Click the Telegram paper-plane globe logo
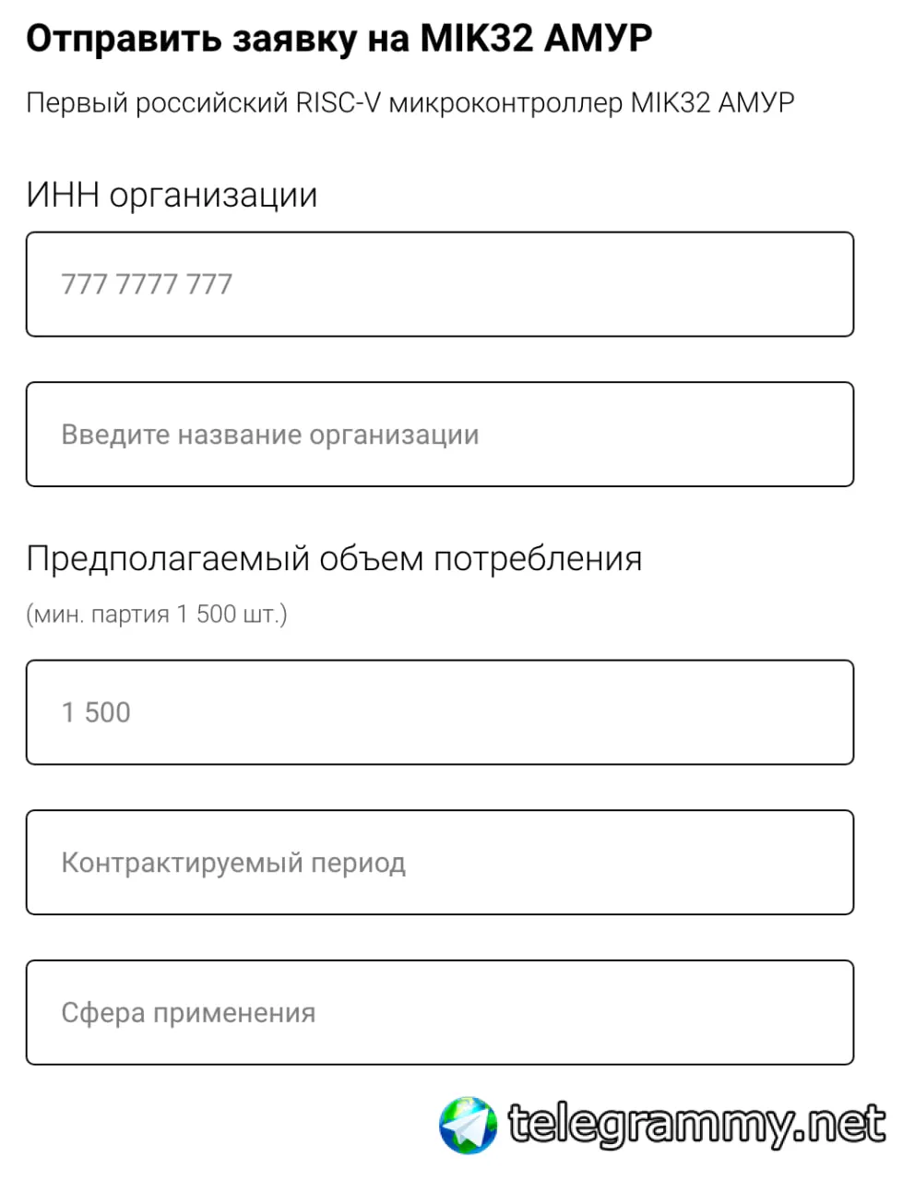903x1181 pixels. pyautogui.click(x=469, y=1125)
